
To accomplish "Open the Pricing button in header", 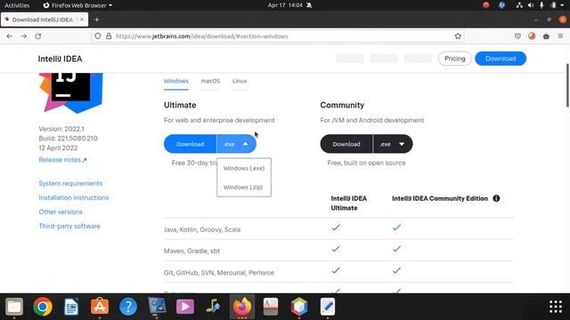I will click(455, 59).
